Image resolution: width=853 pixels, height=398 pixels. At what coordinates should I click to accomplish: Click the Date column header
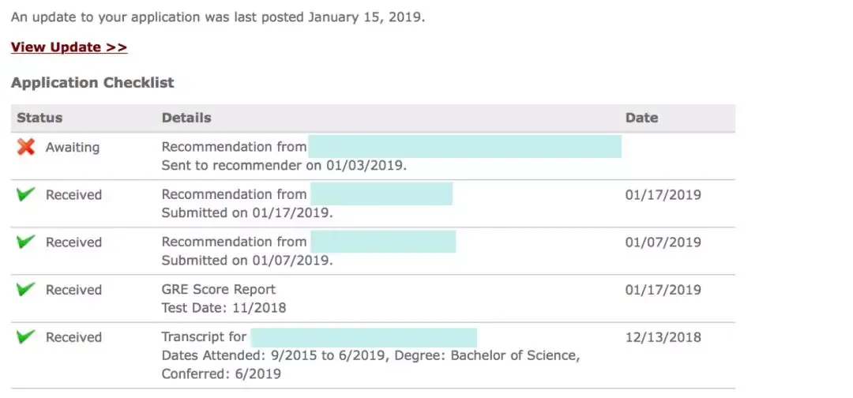641,118
